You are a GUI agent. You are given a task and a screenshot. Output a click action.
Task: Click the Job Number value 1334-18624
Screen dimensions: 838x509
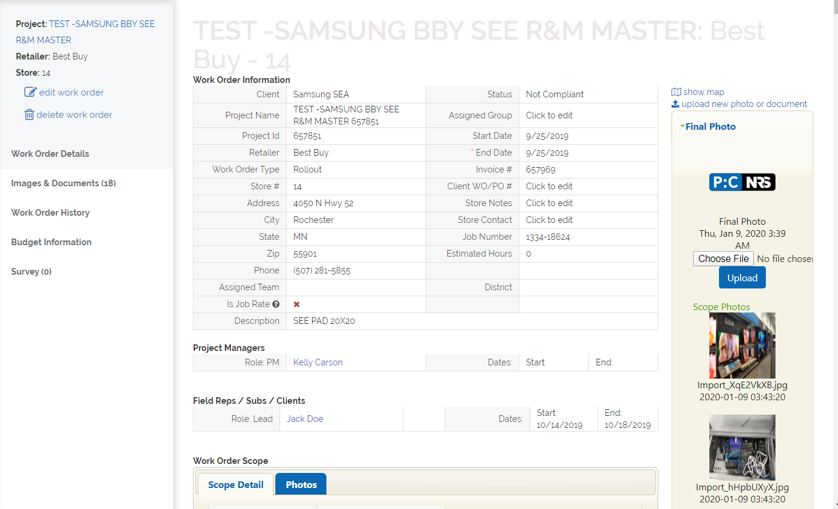pyautogui.click(x=548, y=237)
